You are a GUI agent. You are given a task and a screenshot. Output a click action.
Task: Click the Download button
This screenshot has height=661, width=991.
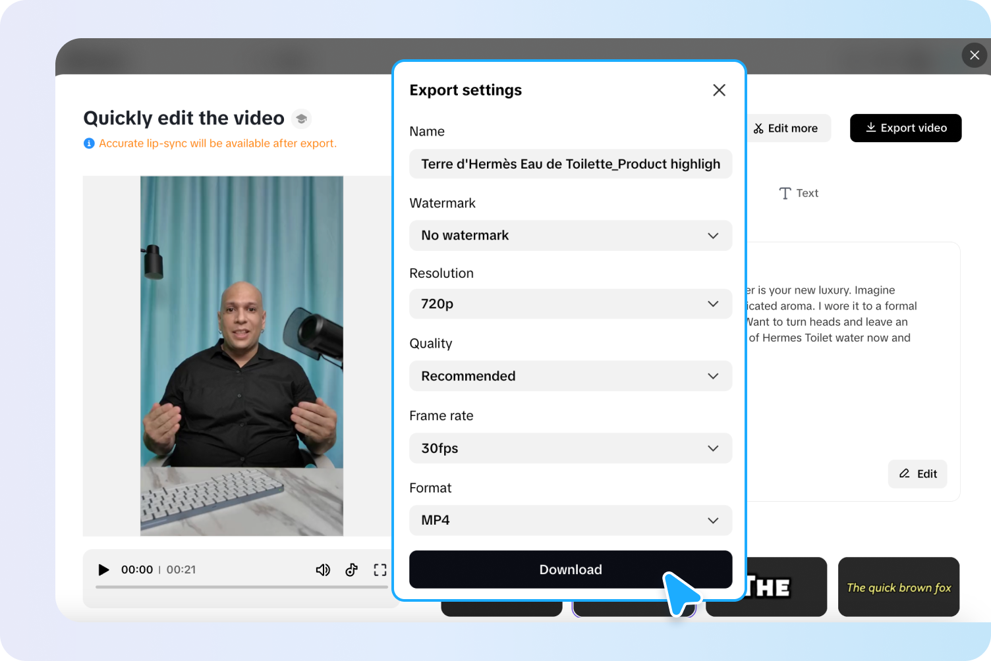[571, 569]
